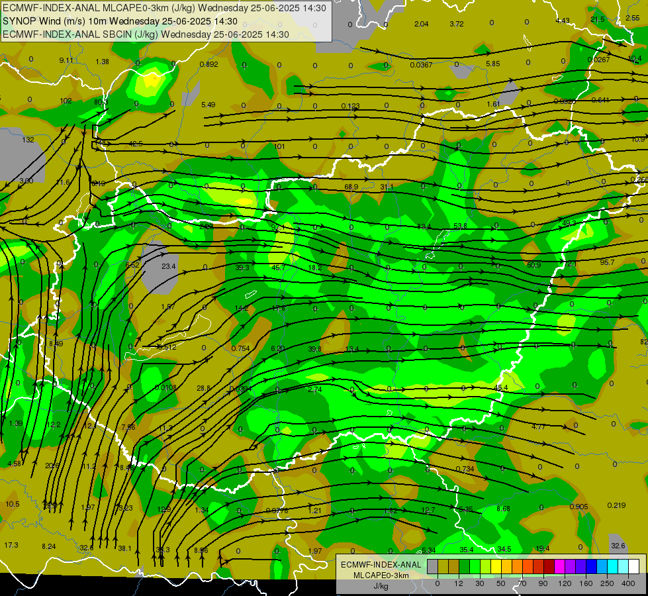
Task: Click the map value 10.5
Action: pyautogui.click(x=13, y=504)
